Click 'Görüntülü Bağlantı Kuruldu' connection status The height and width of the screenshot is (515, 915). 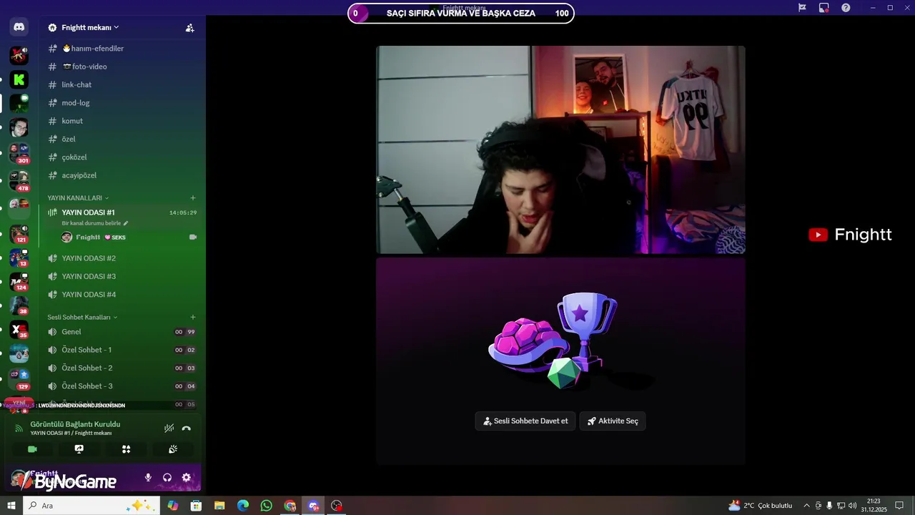[75, 424]
